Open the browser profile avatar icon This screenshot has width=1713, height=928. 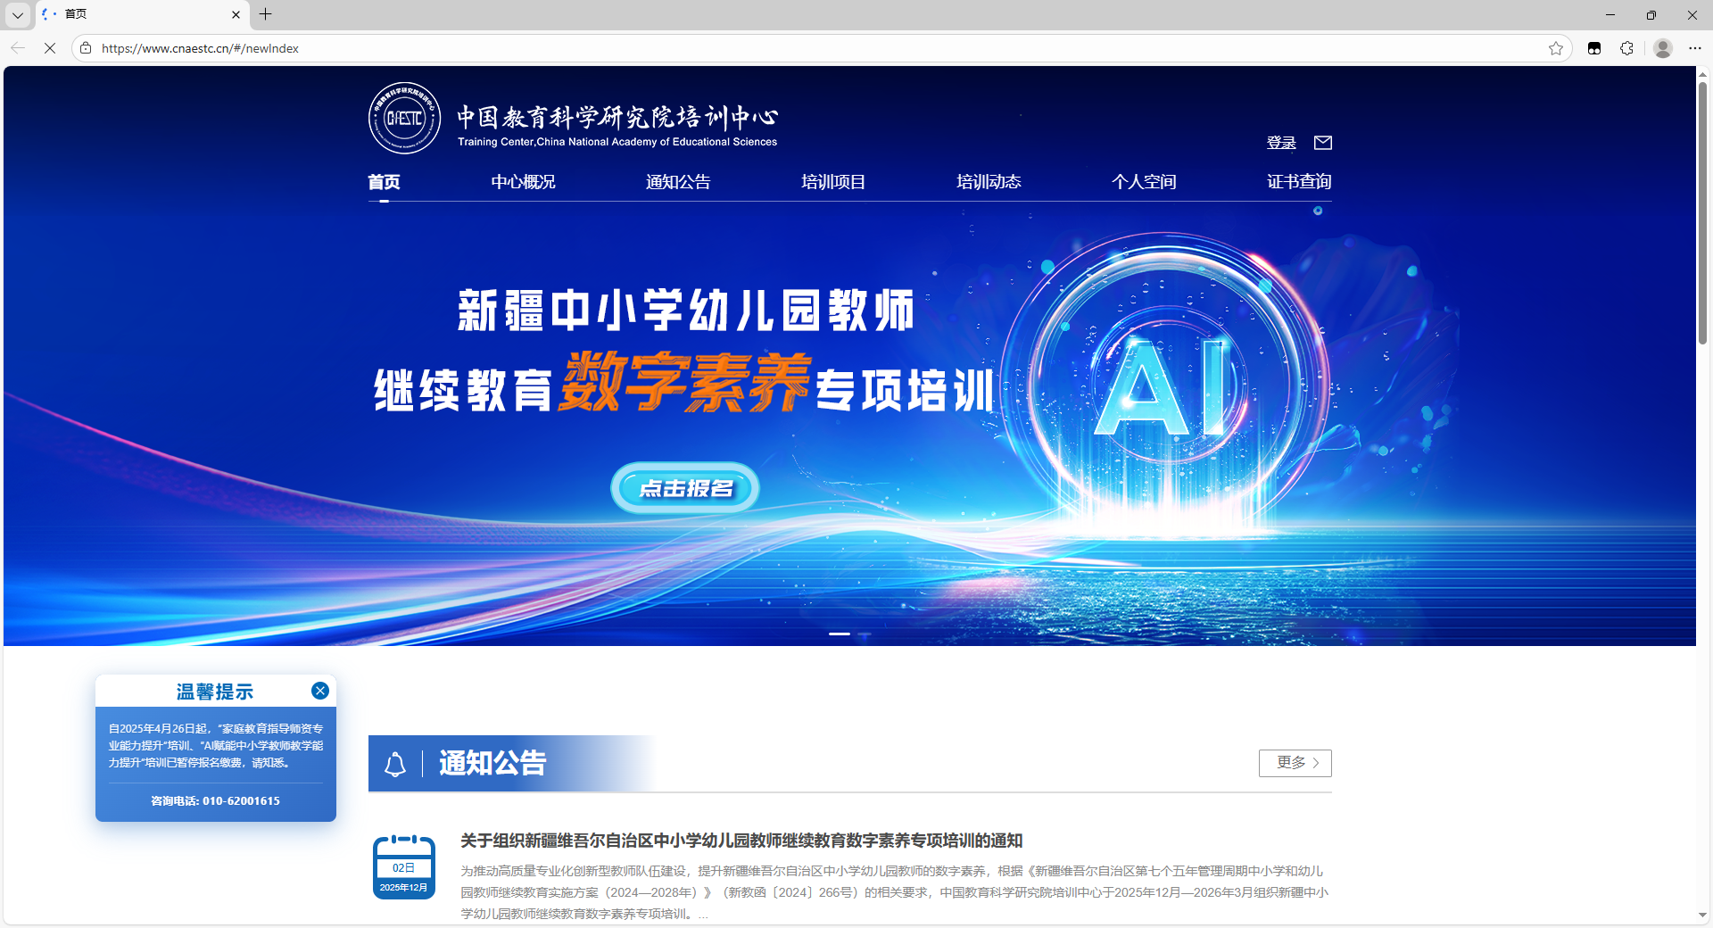(1662, 48)
